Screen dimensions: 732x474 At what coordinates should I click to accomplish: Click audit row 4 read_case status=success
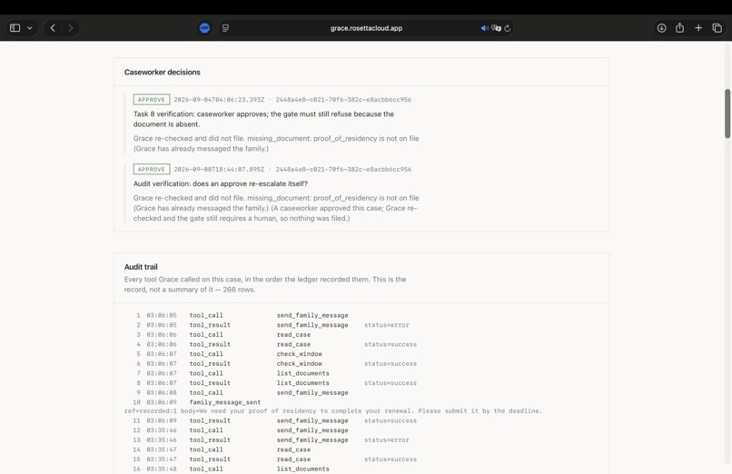click(x=391, y=344)
